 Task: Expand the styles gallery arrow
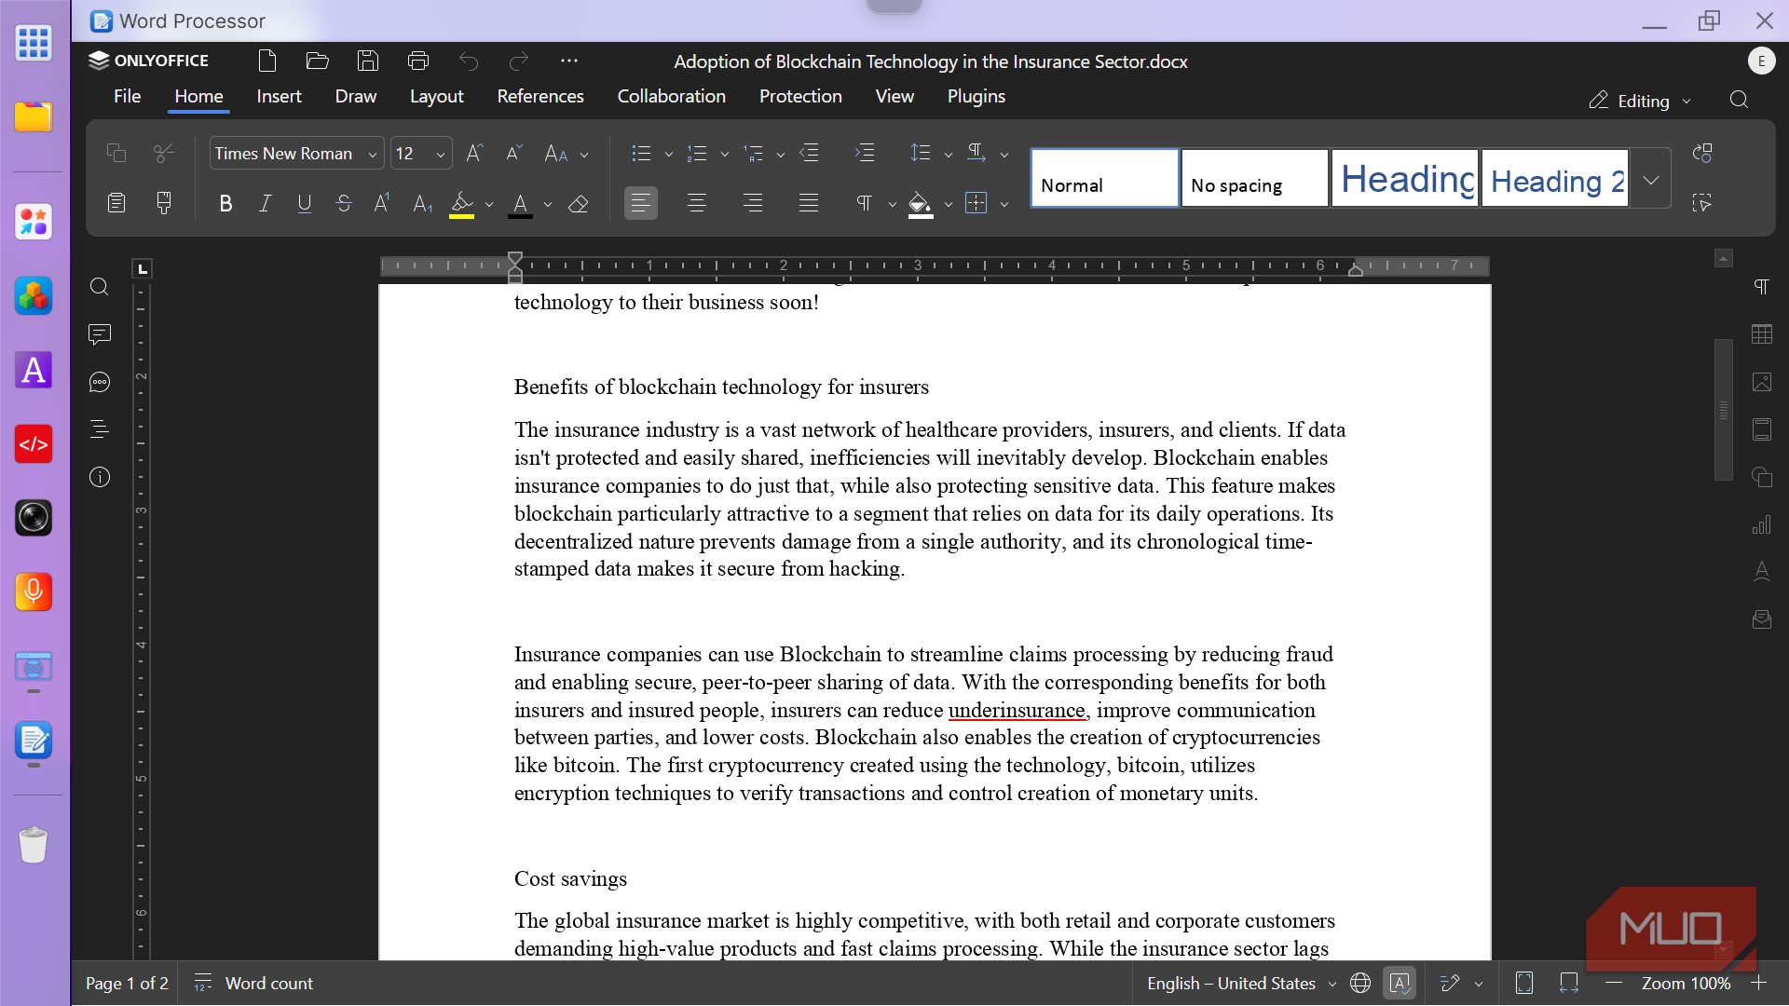[1651, 179]
